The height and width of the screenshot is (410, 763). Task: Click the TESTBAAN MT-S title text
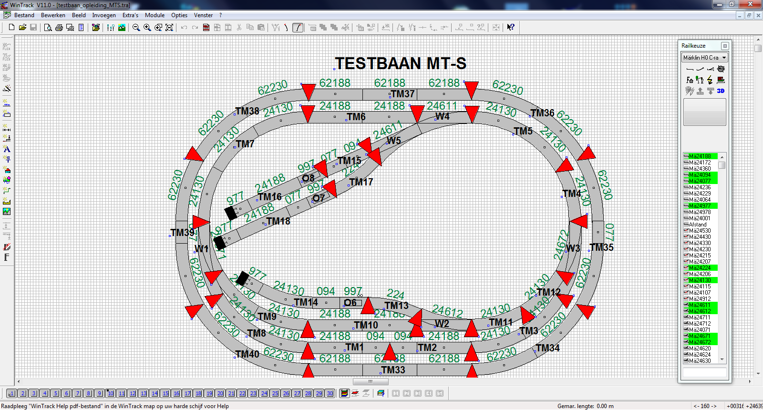coord(401,63)
